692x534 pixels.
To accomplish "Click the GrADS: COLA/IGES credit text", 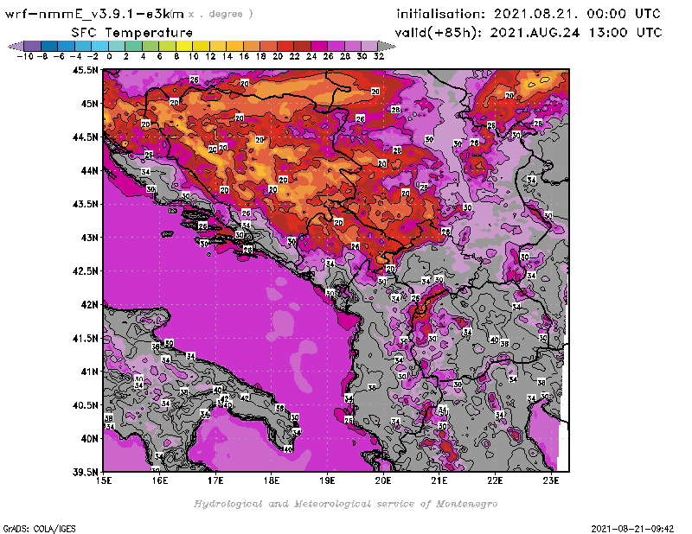I will 31,528.
